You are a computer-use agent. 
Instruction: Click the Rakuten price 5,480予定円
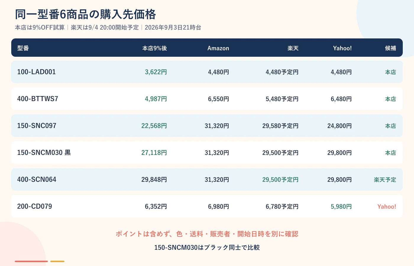282,99
